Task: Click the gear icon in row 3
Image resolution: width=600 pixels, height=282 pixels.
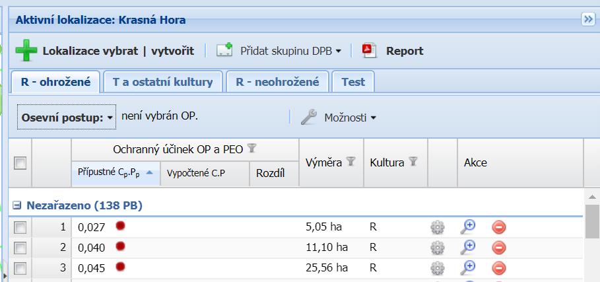Action: click(438, 268)
